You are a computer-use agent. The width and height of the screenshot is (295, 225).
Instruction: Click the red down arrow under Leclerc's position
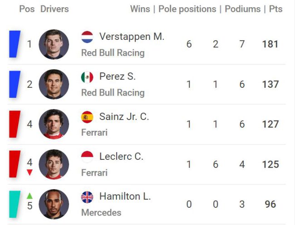click(29, 172)
